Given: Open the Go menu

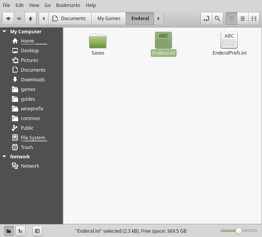Looking at the screenshot, I should click(x=48, y=5).
